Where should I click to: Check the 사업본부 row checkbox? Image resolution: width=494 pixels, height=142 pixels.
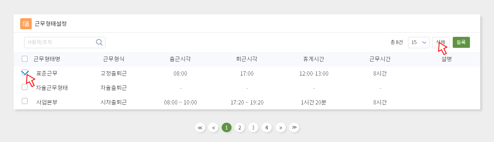[25, 101]
